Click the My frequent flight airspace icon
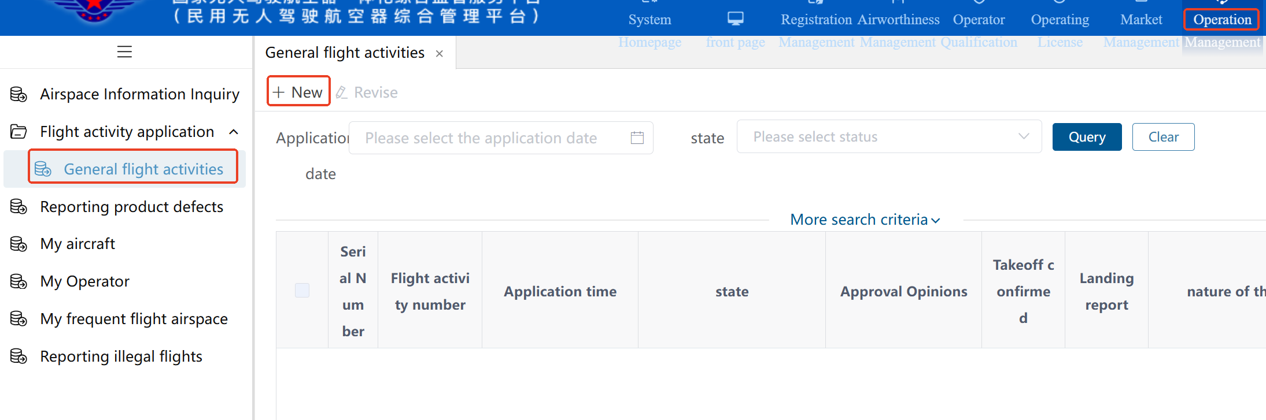The width and height of the screenshot is (1266, 420). (19, 319)
